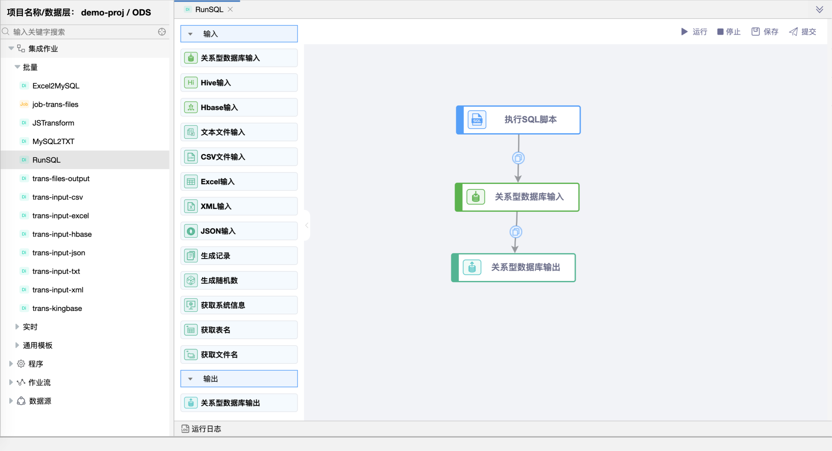Collapse the 输入 component category

click(x=190, y=33)
